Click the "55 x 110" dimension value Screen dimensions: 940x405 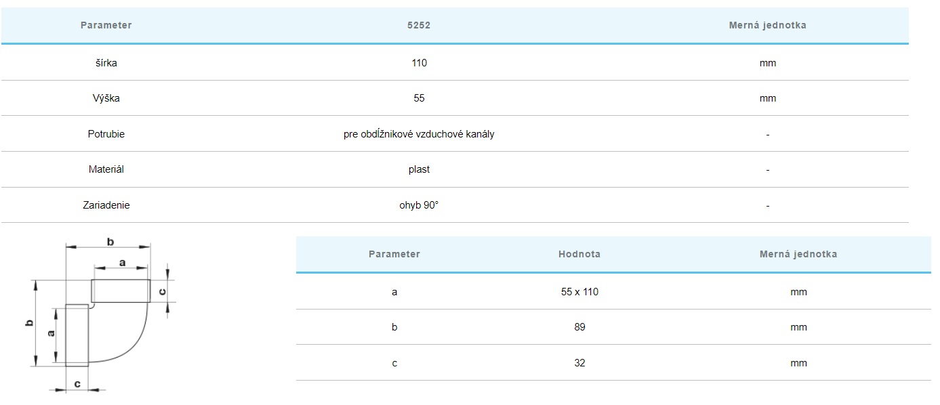(579, 292)
